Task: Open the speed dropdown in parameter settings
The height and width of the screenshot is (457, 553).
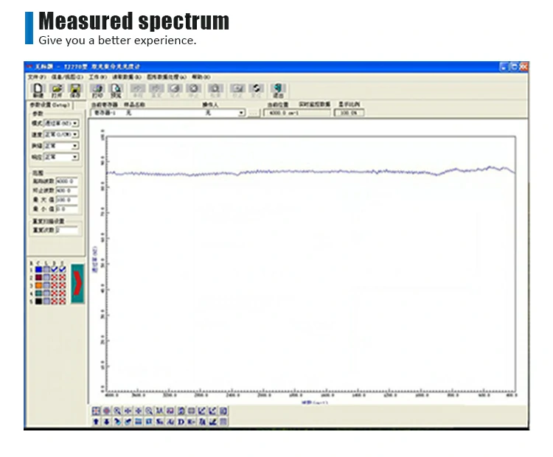Action: pyautogui.click(x=75, y=134)
